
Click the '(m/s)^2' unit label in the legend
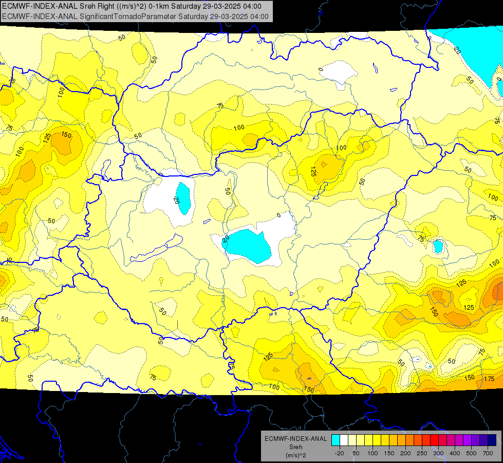click(x=295, y=455)
